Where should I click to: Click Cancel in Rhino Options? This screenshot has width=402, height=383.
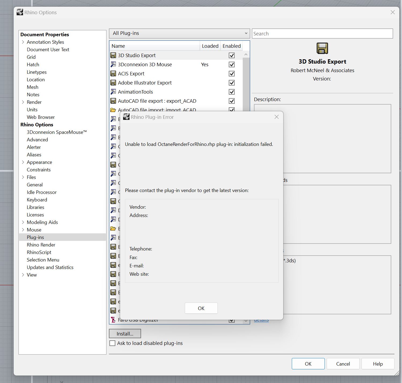pos(343,364)
